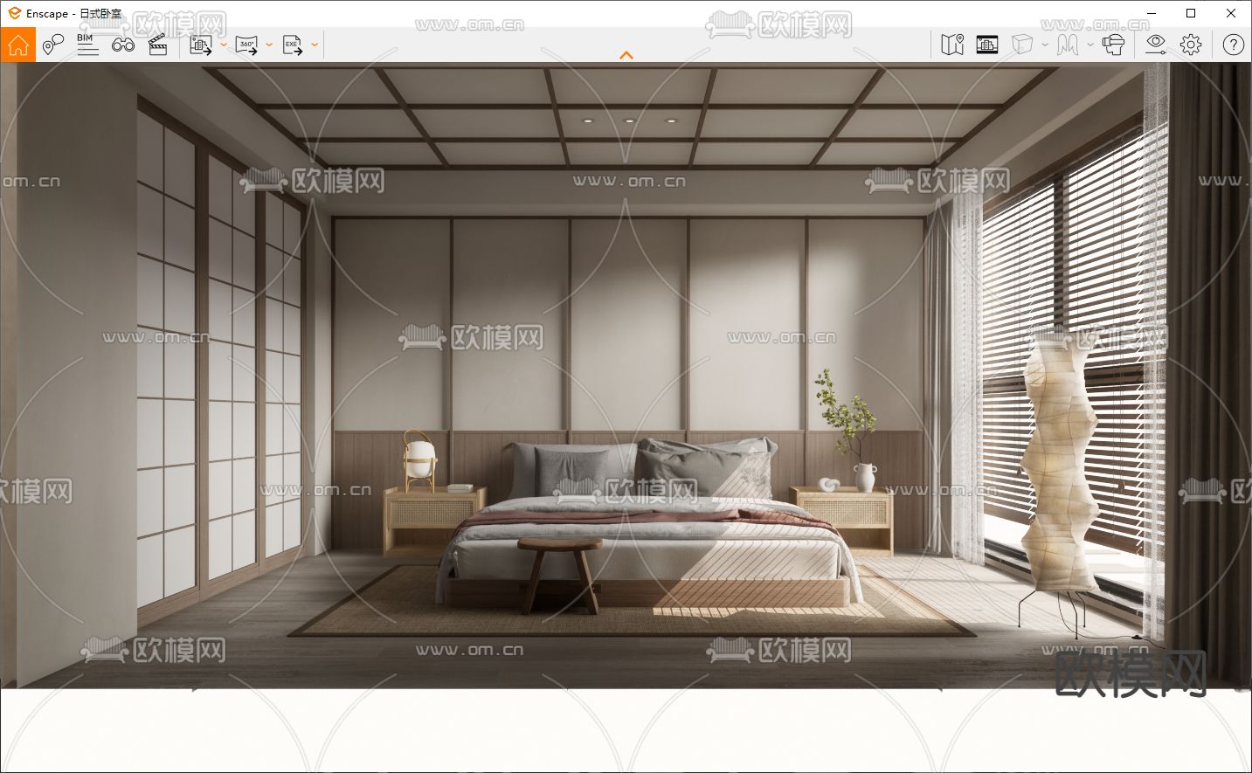Open the binoculars safe frame view
Screen dimensions: 1252x773
pos(123,45)
